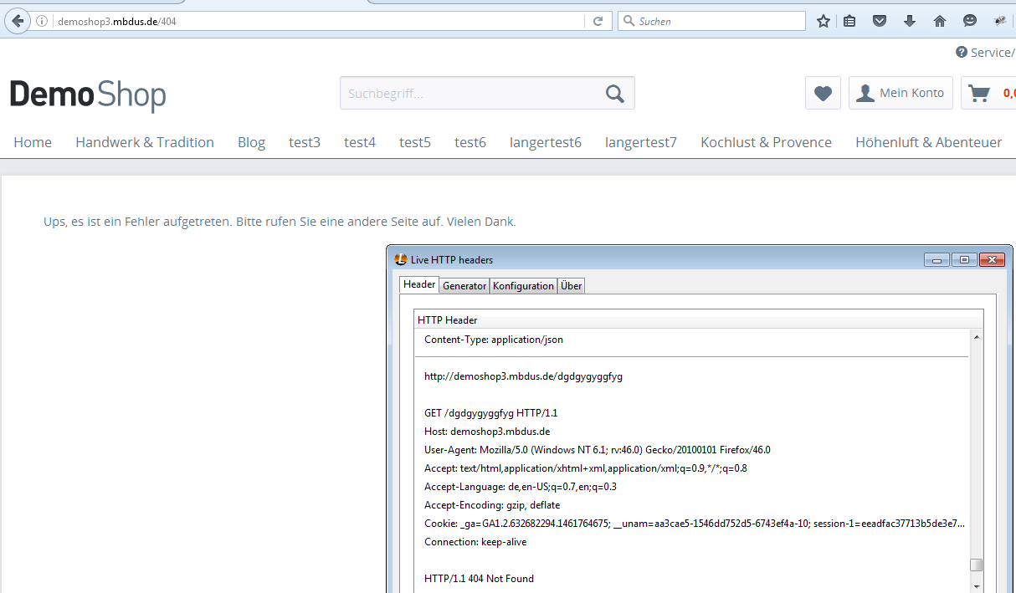1016x593 pixels.
Task: Go to the browser home page icon
Action: click(940, 21)
